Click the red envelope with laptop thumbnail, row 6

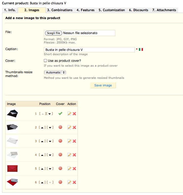coord(12,182)
